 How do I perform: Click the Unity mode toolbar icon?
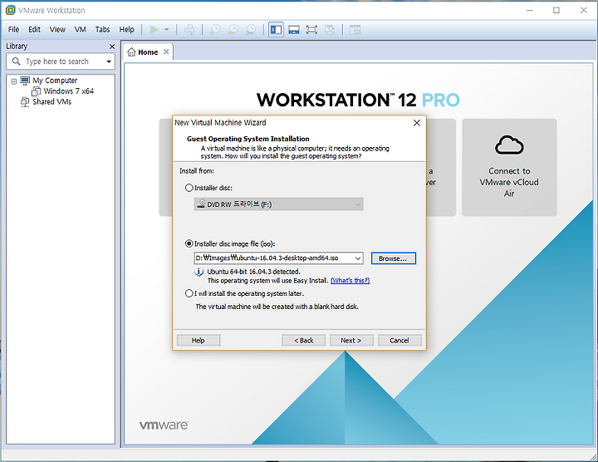(x=330, y=29)
